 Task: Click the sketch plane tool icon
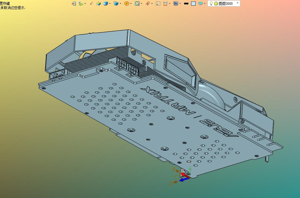pos(81,3)
